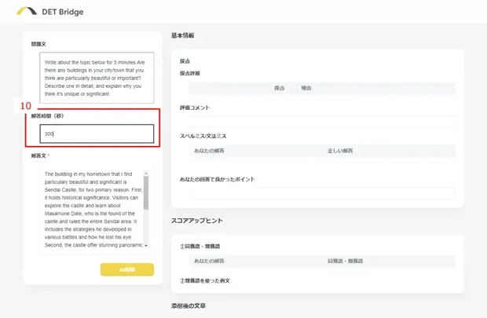Click the DET Bridge title text
This screenshot has height=318, width=487.
point(62,12)
